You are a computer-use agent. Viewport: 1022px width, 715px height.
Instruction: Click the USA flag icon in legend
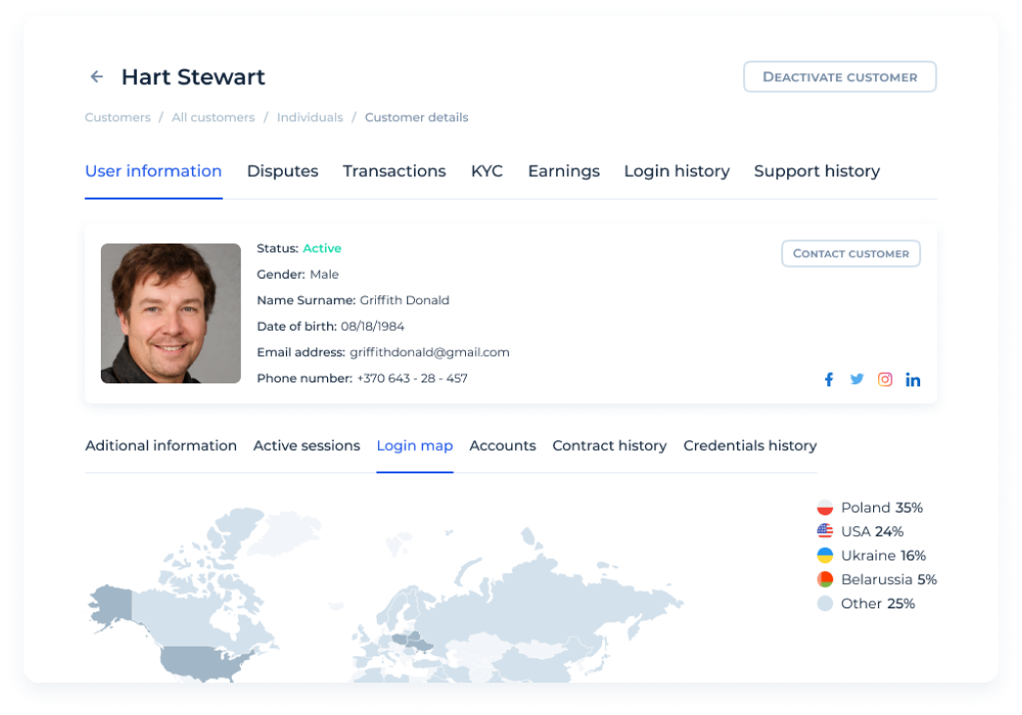[825, 531]
